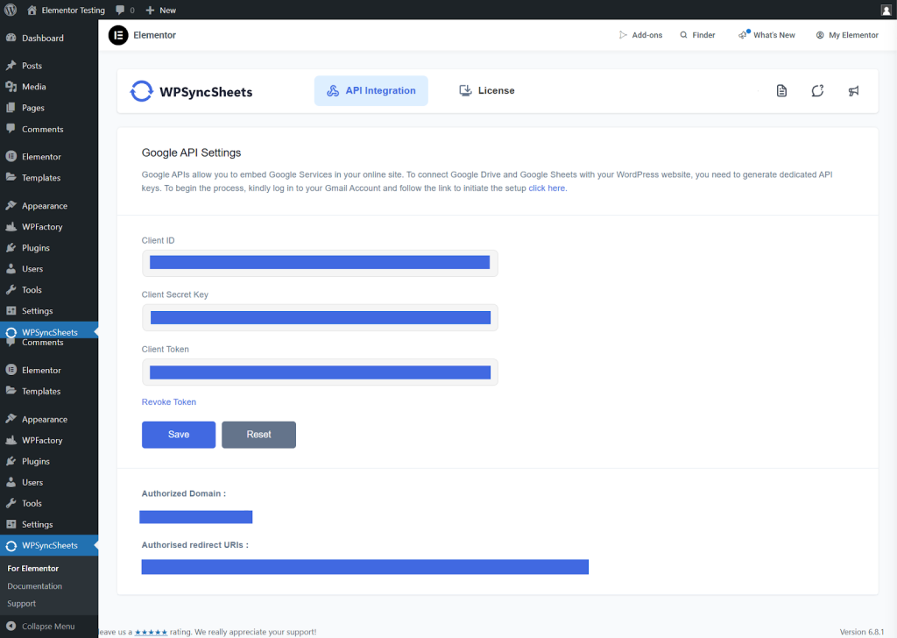Open the documentation file icon
Viewport: 897px width, 638px height.
(x=781, y=90)
